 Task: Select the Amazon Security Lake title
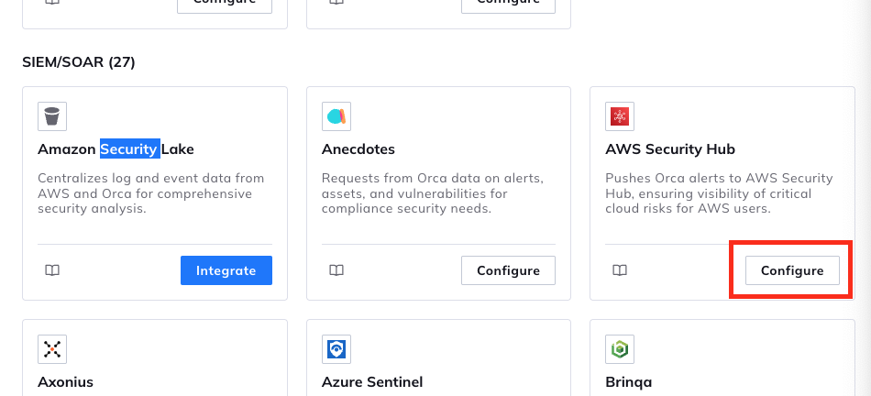116,149
